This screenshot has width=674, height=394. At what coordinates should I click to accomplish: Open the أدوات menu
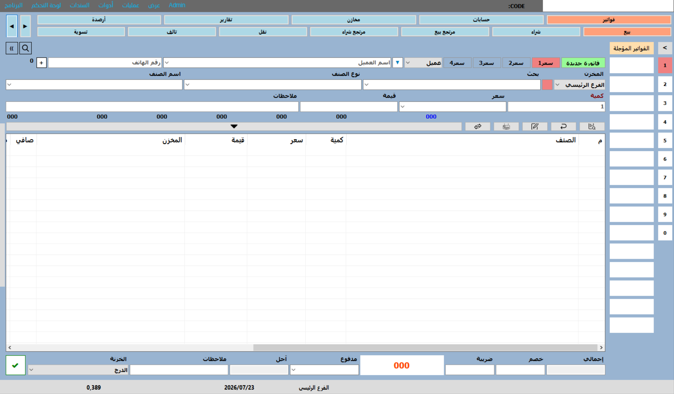point(106,5)
